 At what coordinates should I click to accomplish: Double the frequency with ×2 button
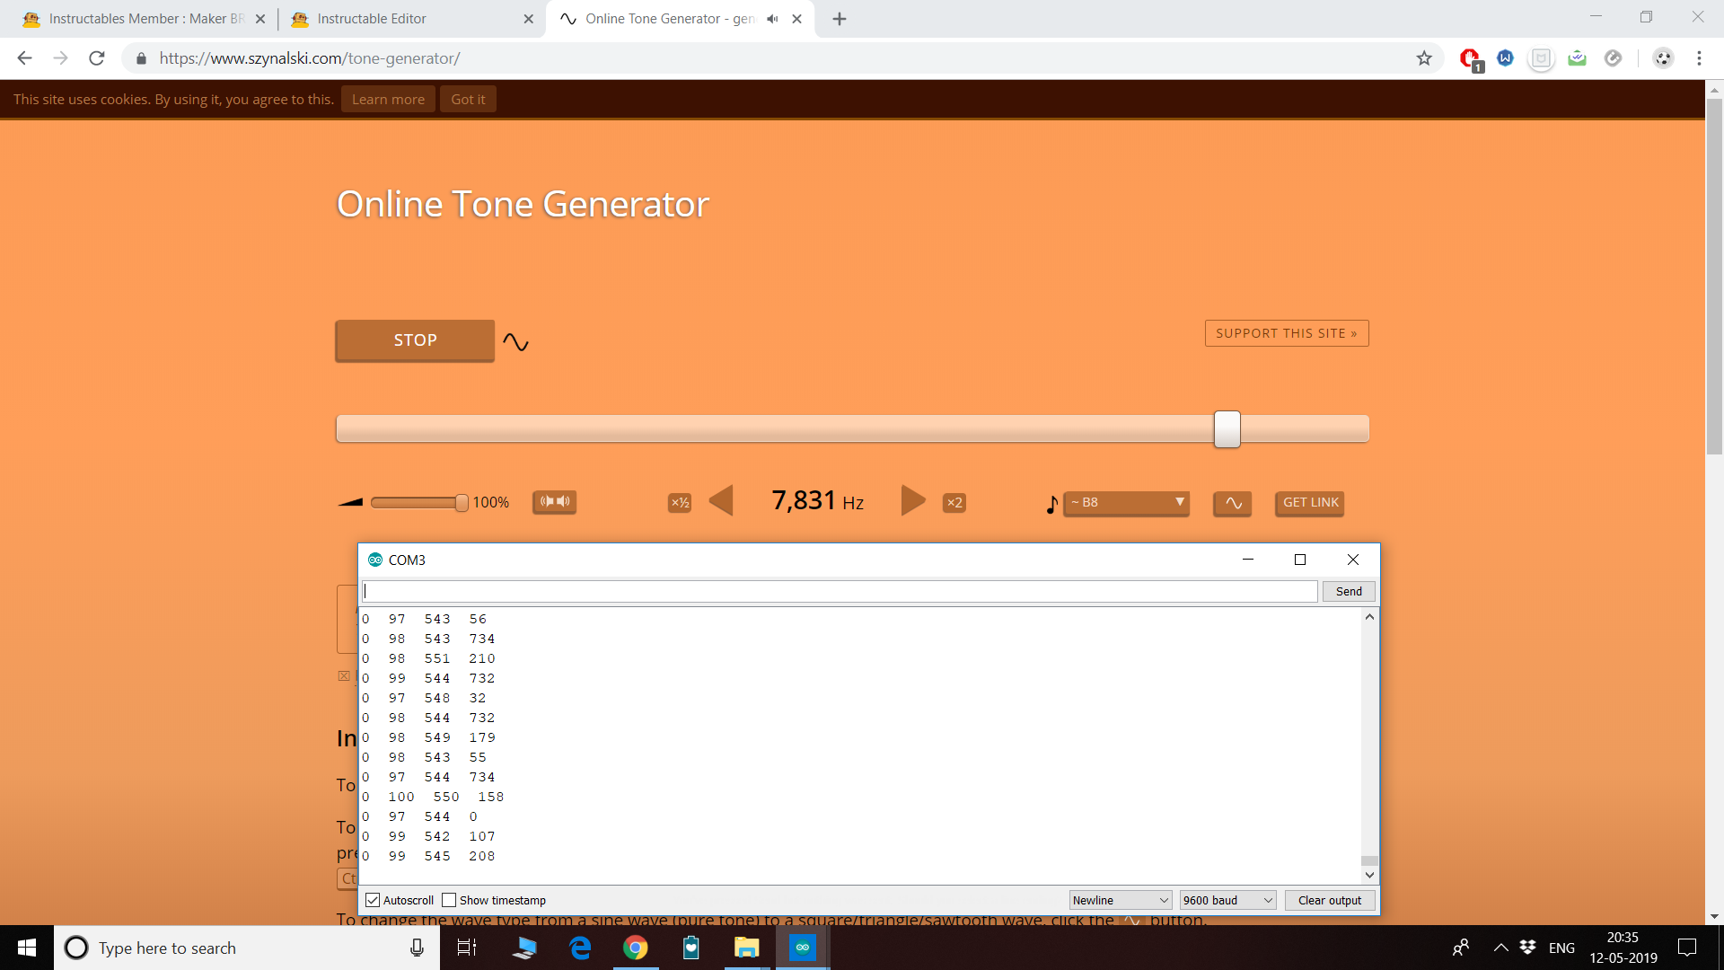[954, 503]
